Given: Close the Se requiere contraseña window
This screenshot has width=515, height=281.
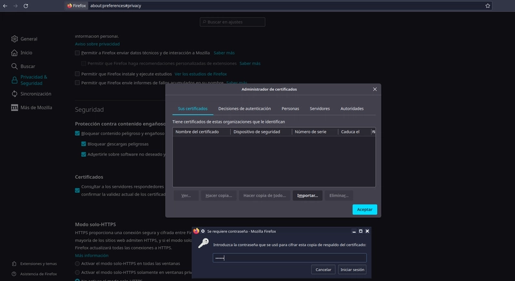Looking at the screenshot, I should (367, 231).
